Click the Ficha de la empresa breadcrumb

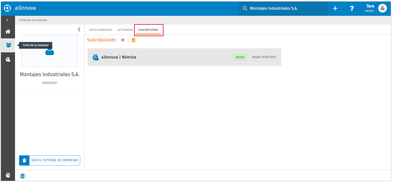33,20
